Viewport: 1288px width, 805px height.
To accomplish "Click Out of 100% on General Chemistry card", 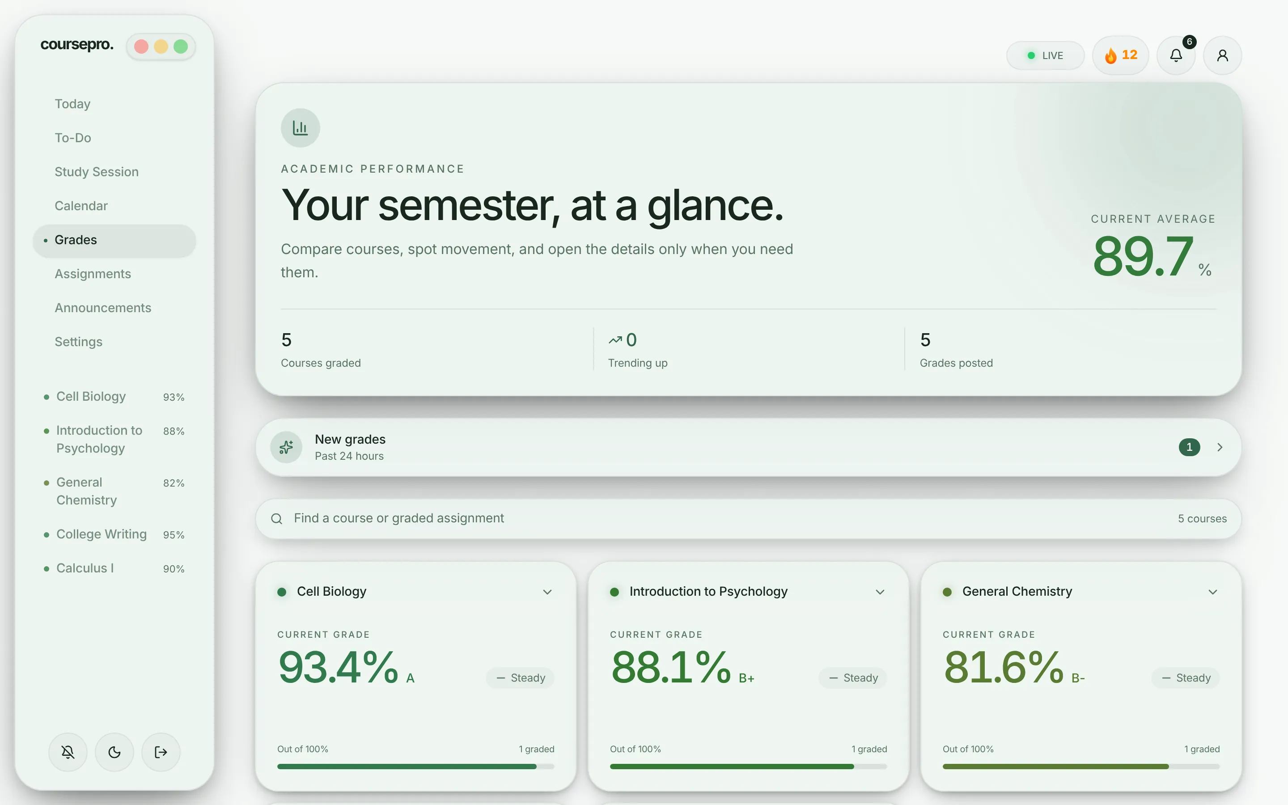I will pos(968,749).
